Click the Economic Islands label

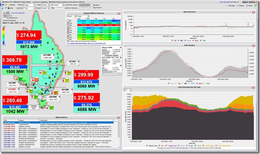111,56
